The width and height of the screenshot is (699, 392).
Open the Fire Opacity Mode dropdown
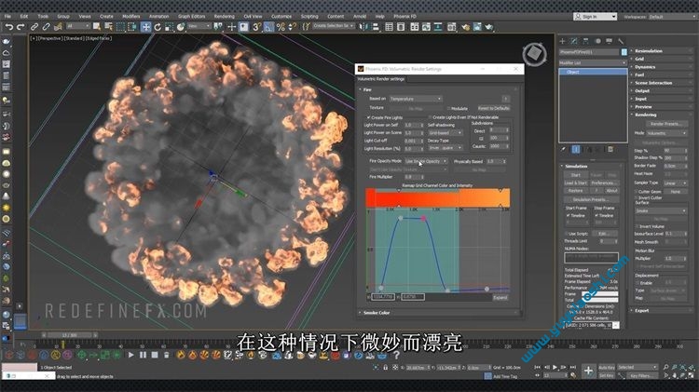point(426,161)
